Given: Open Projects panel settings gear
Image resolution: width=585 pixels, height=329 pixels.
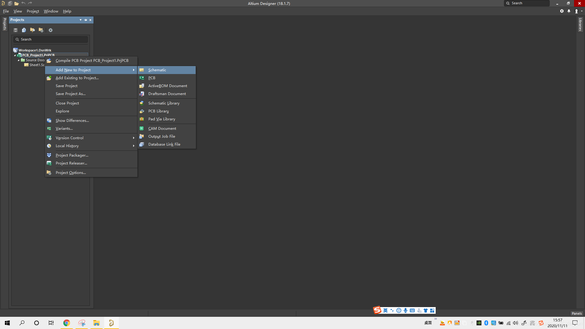Looking at the screenshot, I should [x=51, y=30].
